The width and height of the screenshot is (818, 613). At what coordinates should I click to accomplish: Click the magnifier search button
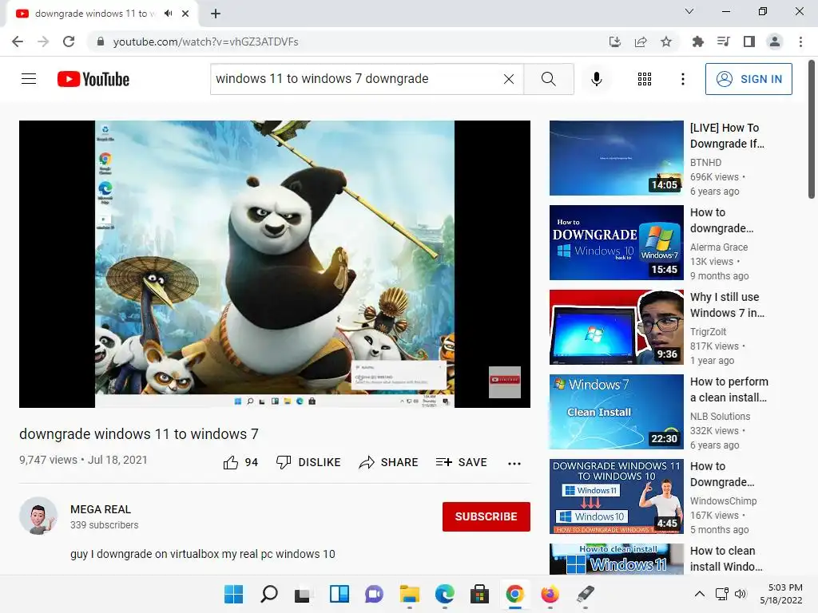click(x=548, y=79)
